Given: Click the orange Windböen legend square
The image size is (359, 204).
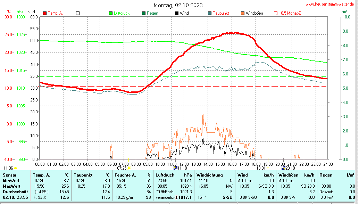Looking at the screenshot, I should click(x=243, y=13).
